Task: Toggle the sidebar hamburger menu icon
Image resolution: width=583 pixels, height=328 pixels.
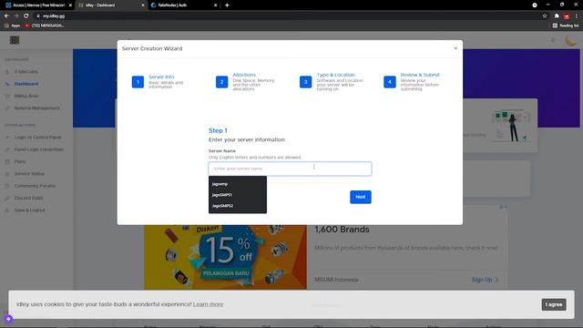Action: click(x=15, y=40)
